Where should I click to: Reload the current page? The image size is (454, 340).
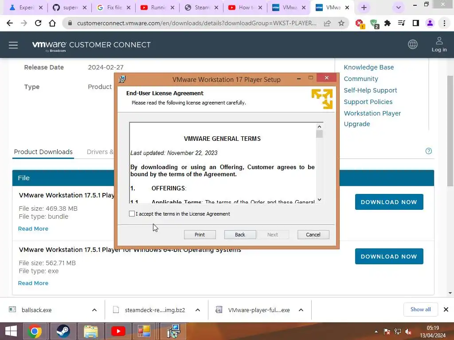(x=38, y=23)
